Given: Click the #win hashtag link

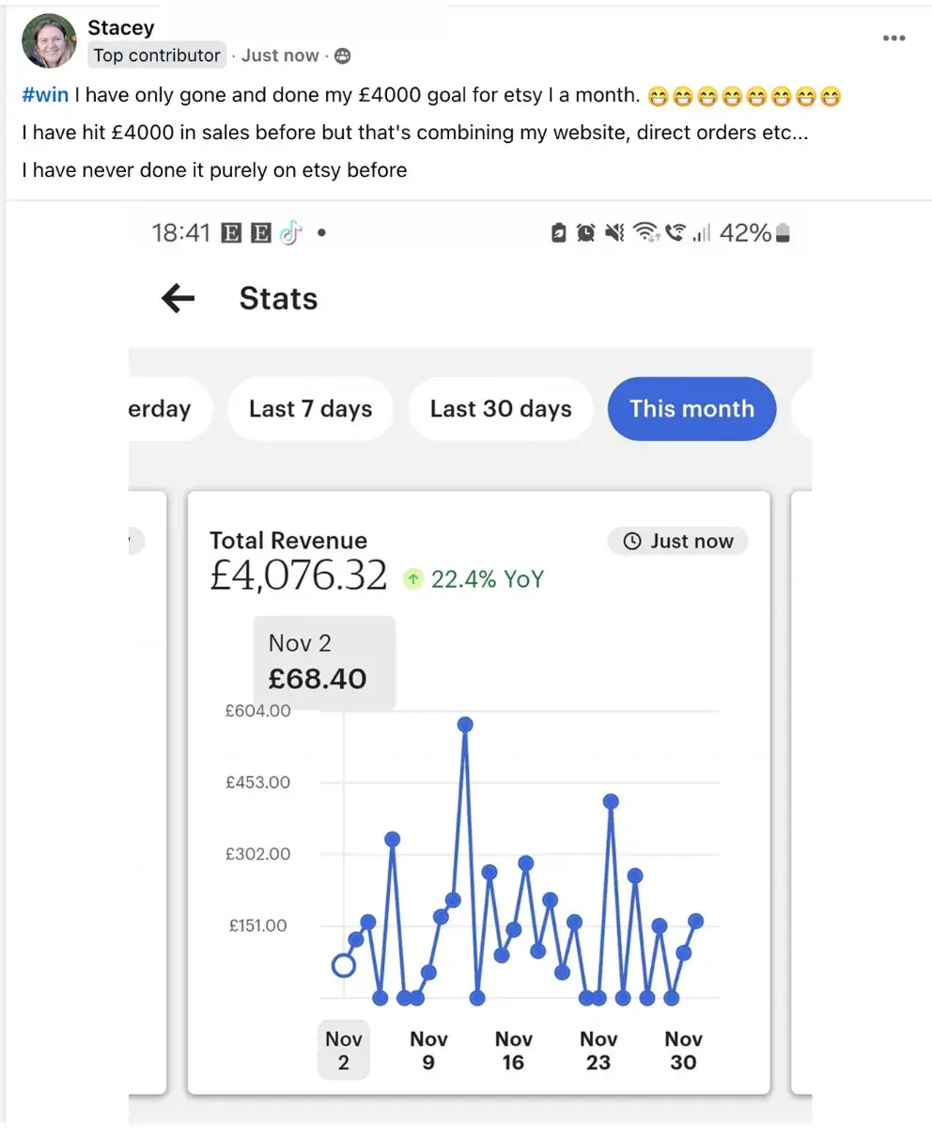Looking at the screenshot, I should click(x=45, y=96).
